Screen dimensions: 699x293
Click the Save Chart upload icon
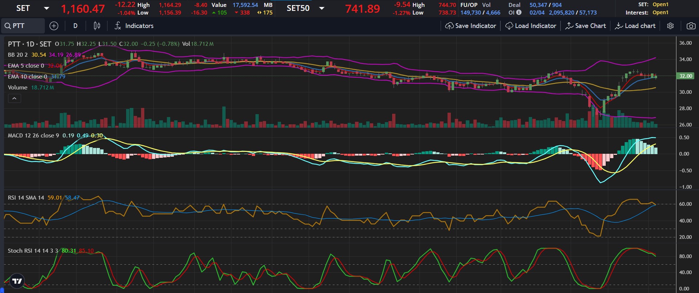click(x=569, y=26)
